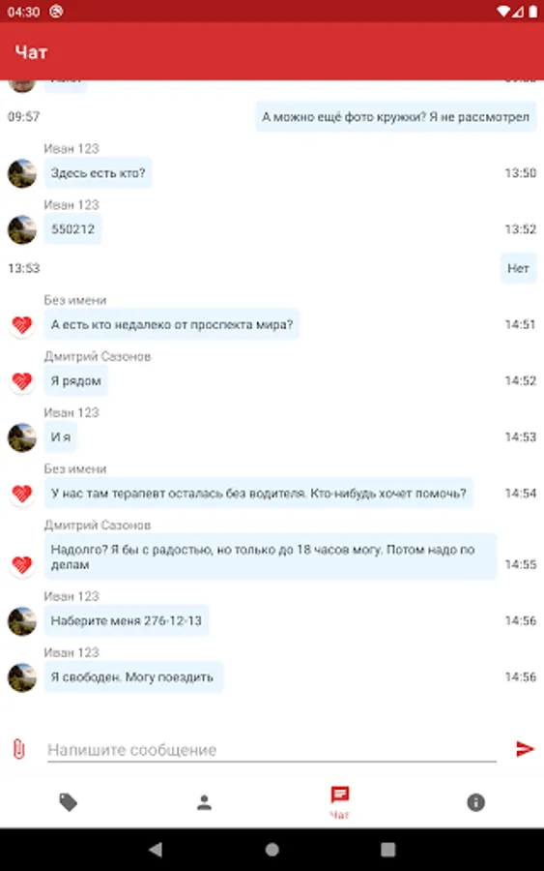Viewport: 544px width, 871px height.
Task: Tap heart avatar beside проспекта мира question
Action: [x=22, y=325]
